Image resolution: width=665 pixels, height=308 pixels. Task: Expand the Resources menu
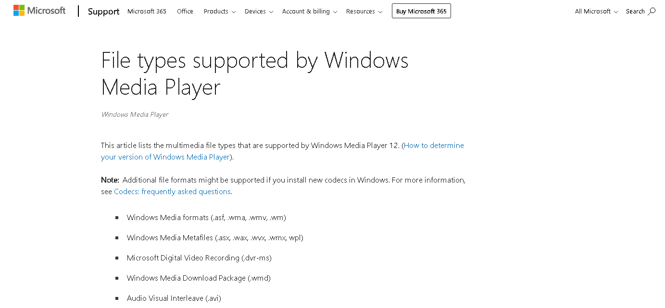coord(364,11)
